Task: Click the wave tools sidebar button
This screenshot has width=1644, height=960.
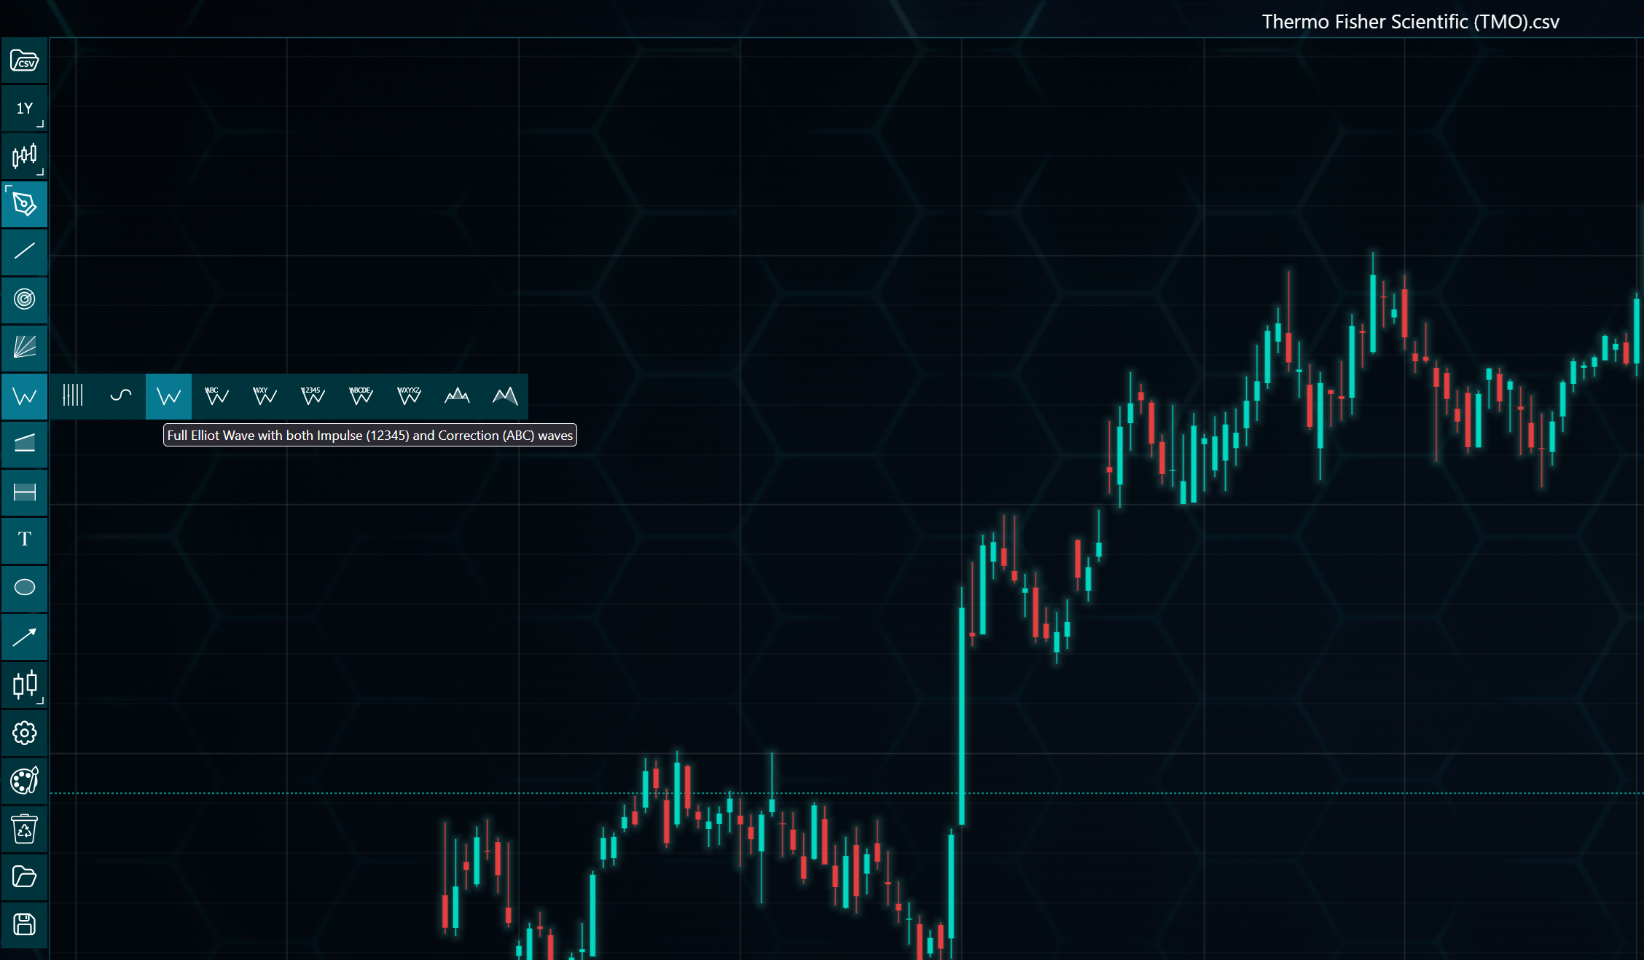Action: pos(24,396)
